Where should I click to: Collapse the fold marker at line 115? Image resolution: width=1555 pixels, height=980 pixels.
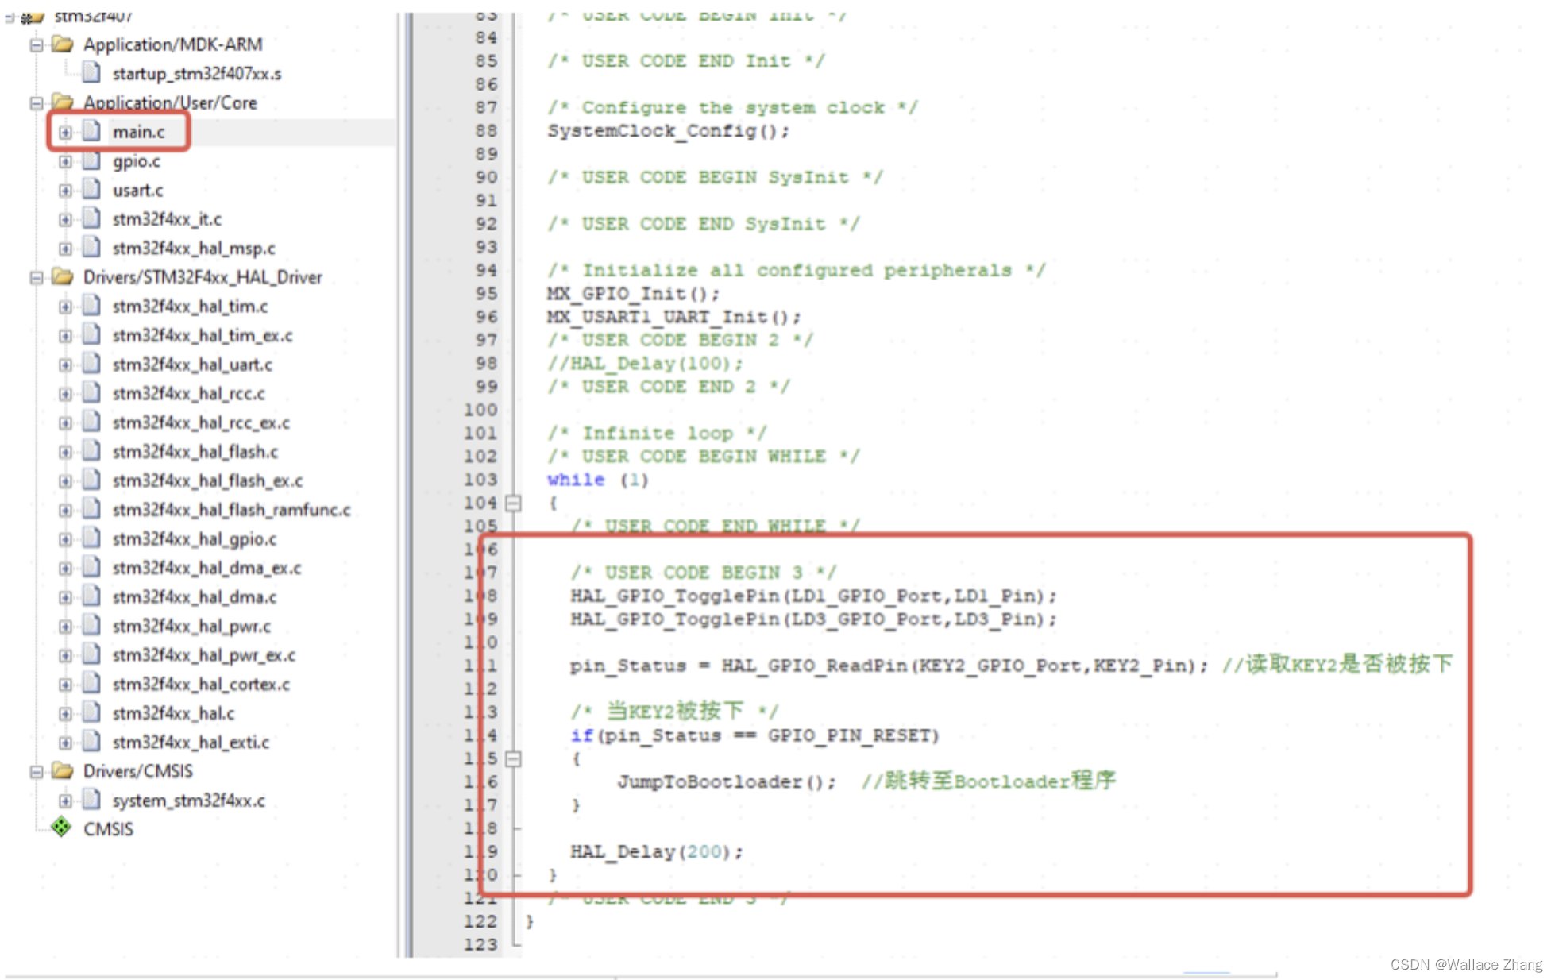coord(515,758)
